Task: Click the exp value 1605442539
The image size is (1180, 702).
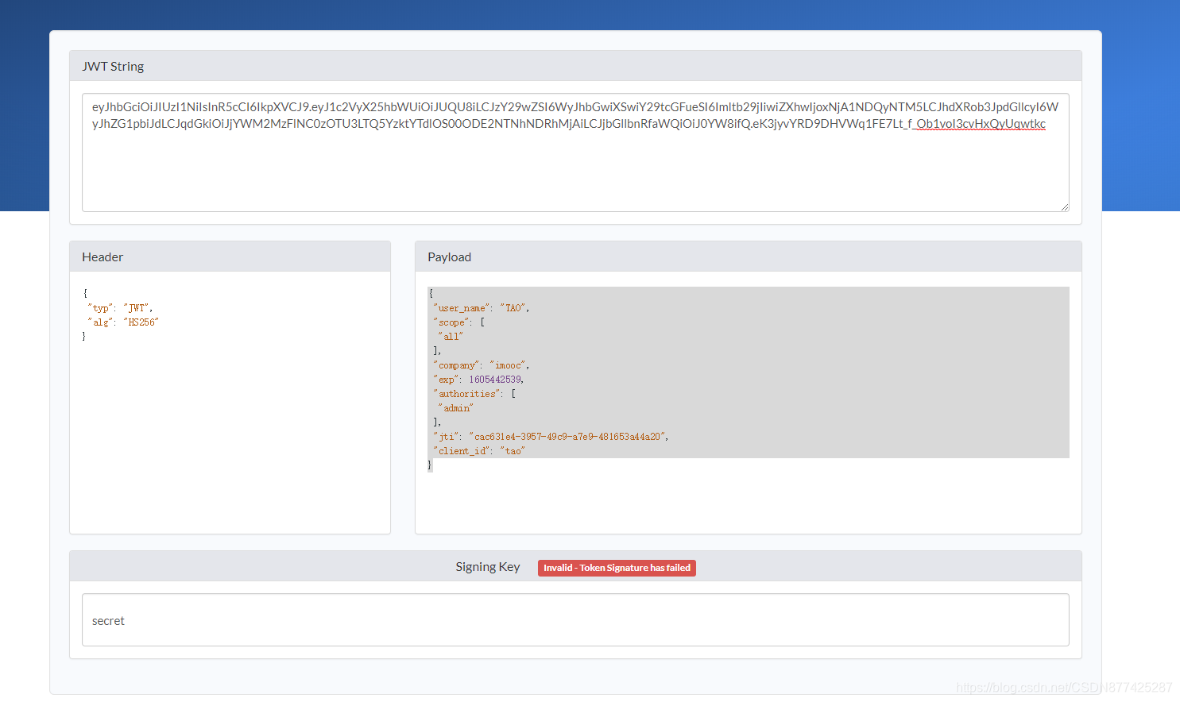Action: tap(495, 380)
